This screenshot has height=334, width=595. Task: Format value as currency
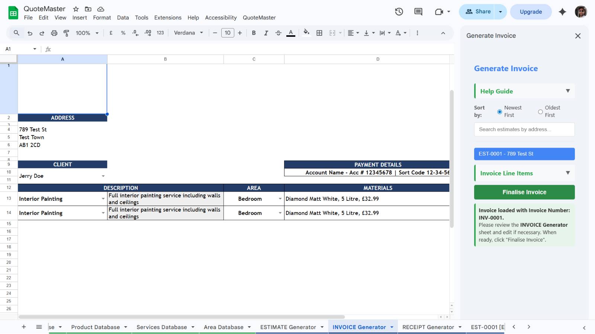(110, 33)
